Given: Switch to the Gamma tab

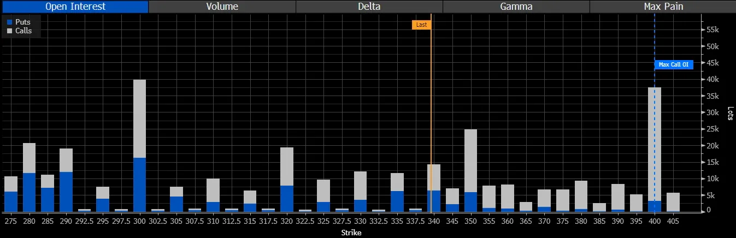Looking at the screenshot, I should tap(516, 7).
